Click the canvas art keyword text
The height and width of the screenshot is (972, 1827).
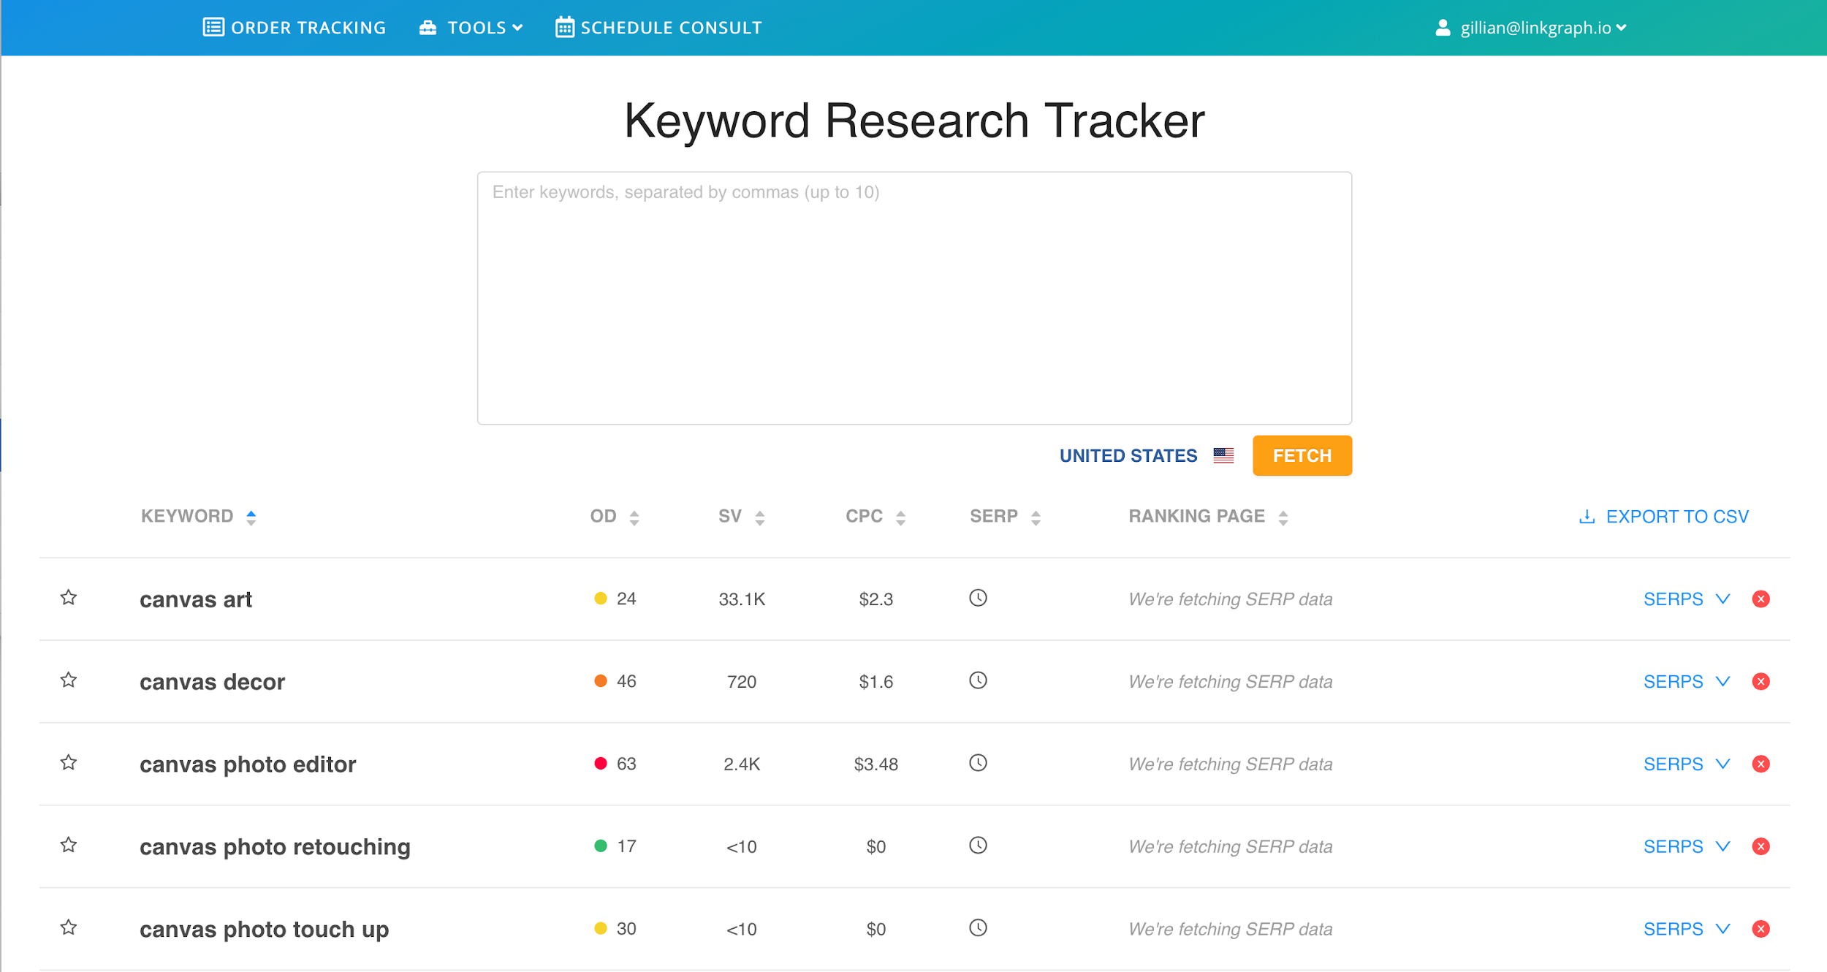pos(196,599)
